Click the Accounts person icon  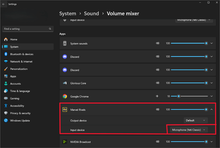(6, 84)
